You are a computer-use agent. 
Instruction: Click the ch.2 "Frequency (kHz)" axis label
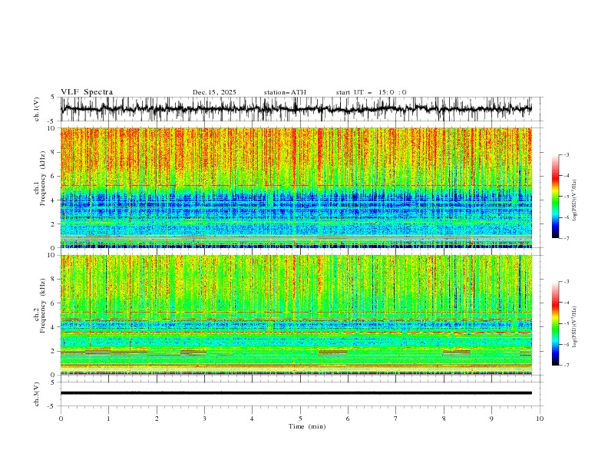(x=43, y=306)
